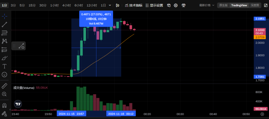269x119 pixels.
Task: Switch to 深度图 depth chart tab
Action: [x=254, y=5]
